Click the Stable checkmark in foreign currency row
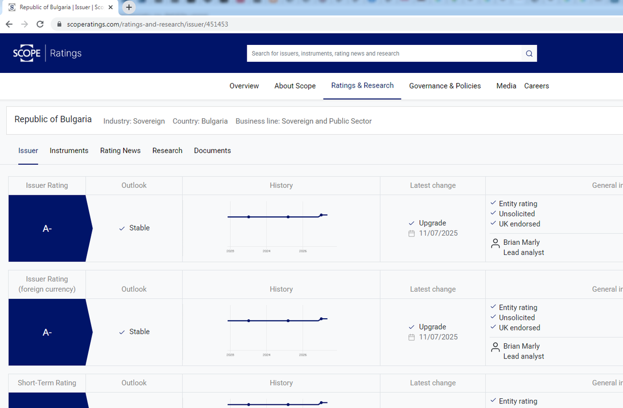Viewport: 623px width, 408px height. point(122,332)
